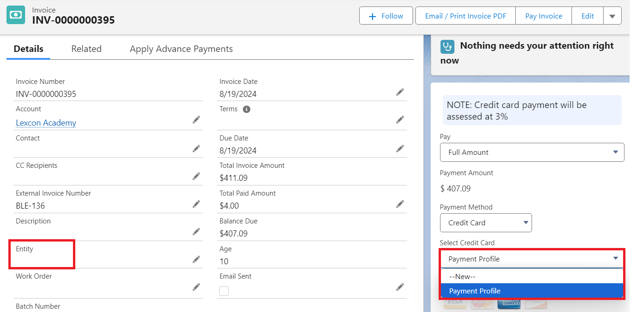The height and width of the screenshot is (312, 631).
Task: Click pencil icon to edit Invoice Date
Action: coord(400,92)
